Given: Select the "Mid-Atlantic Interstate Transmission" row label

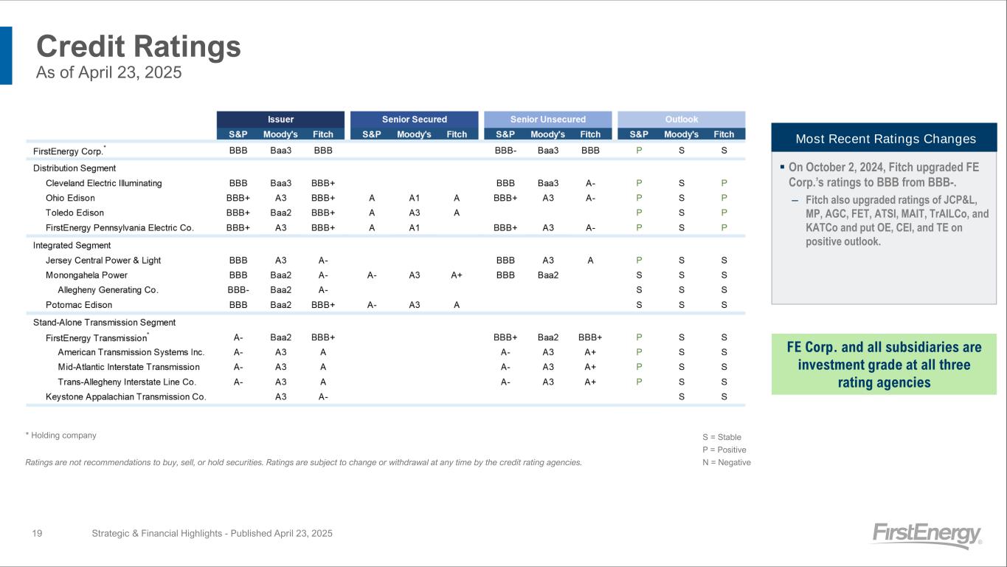Looking at the screenshot, I should [x=128, y=367].
